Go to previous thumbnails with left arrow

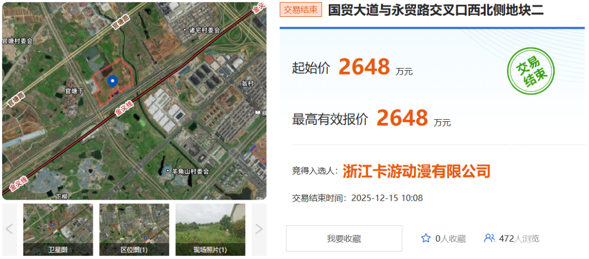[x=9, y=229]
